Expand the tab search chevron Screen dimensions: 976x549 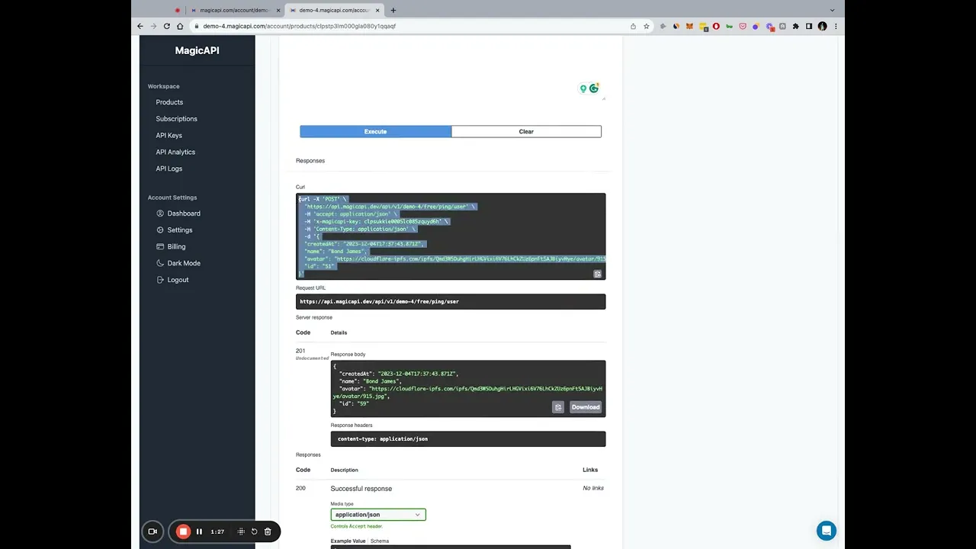(832, 10)
